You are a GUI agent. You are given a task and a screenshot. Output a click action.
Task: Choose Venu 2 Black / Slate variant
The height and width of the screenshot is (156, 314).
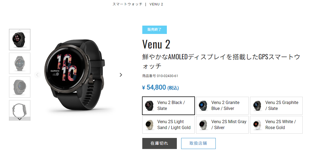pyautogui.click(x=168, y=106)
